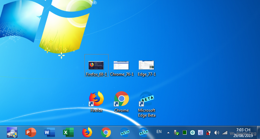This screenshot has height=139, width=260.
Task: Open the teal ESET 'e' tray icon
Action: tap(192, 133)
